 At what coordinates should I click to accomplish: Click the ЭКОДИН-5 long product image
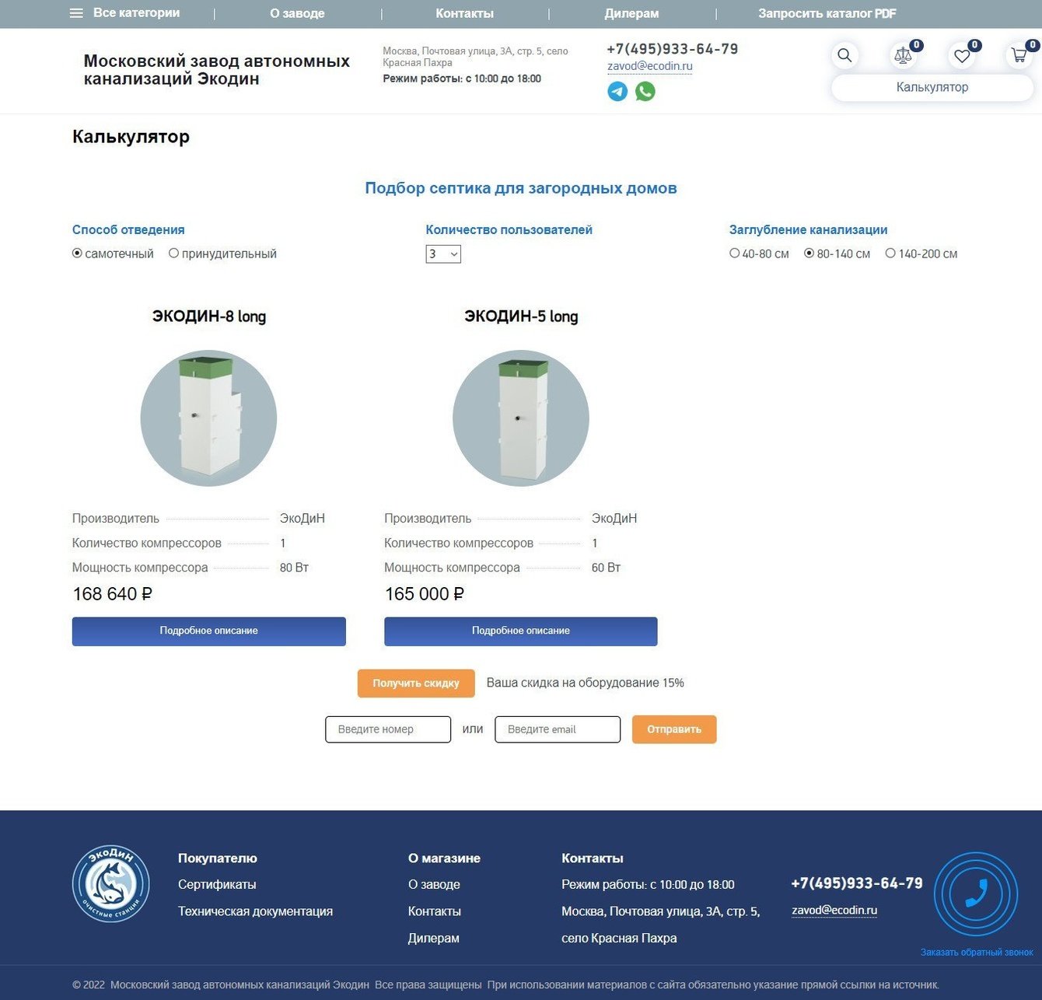(521, 418)
